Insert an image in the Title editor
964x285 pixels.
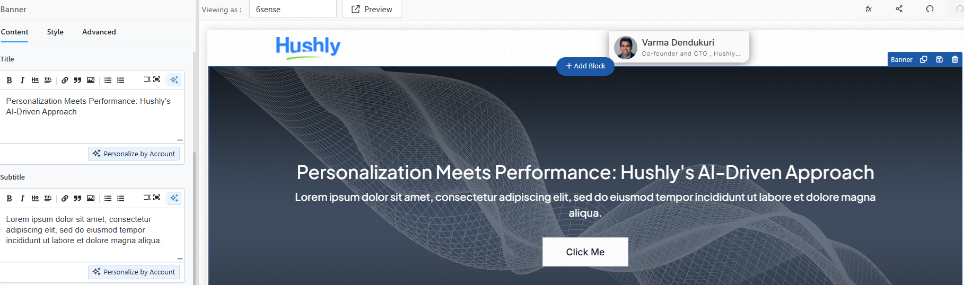click(x=91, y=81)
